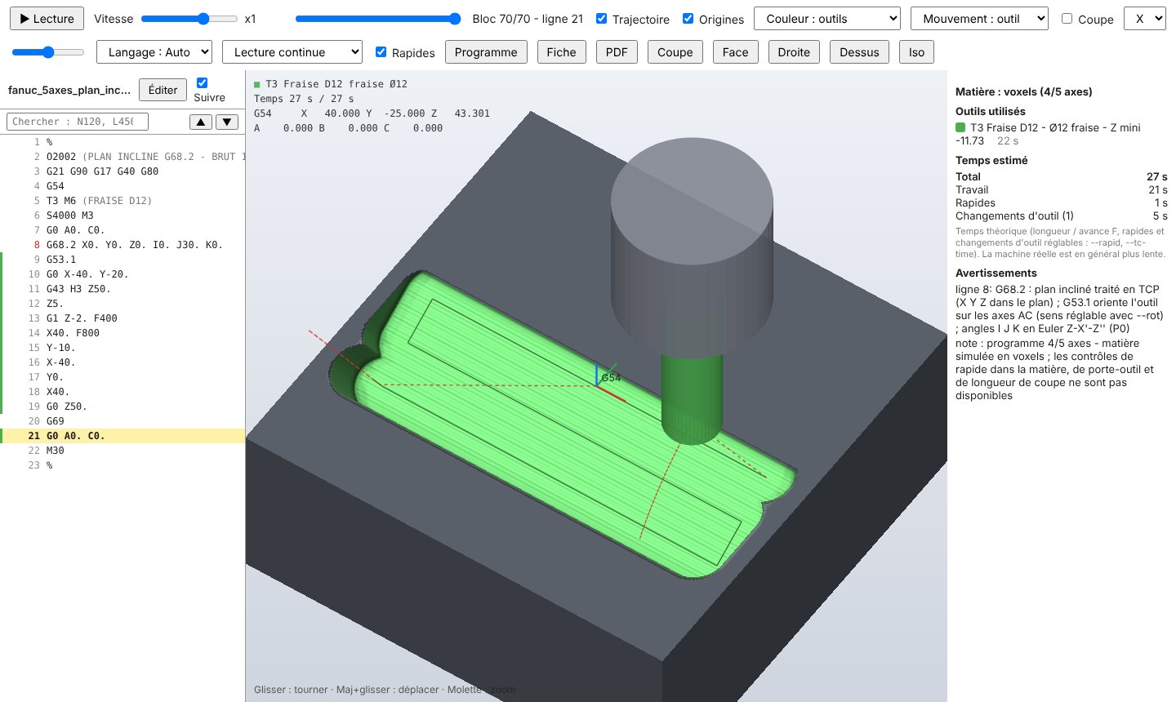This screenshot has height=702, width=1176.
Task: Switch to Droite view
Action: 794,51
